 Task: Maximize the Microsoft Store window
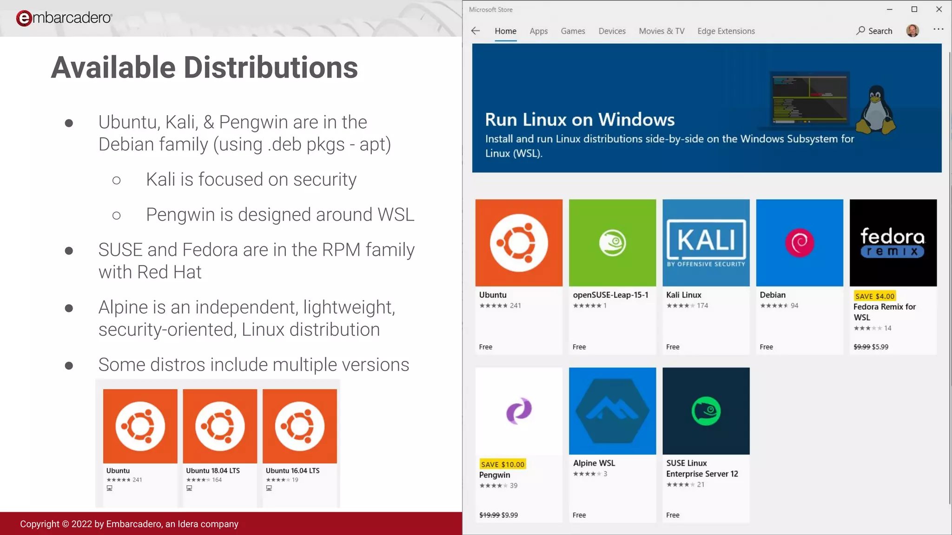click(x=914, y=9)
